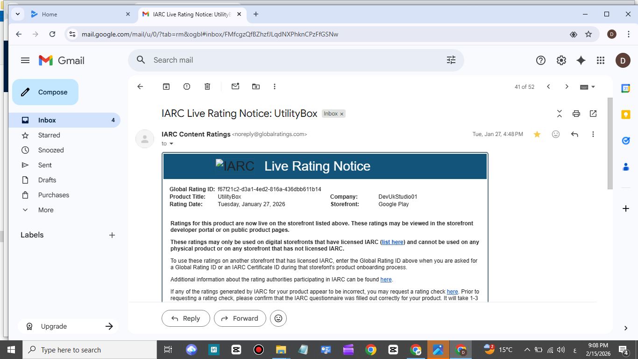The height and width of the screenshot is (359, 638).
Task: Collapse all messages in the conversation
Action: [560, 114]
